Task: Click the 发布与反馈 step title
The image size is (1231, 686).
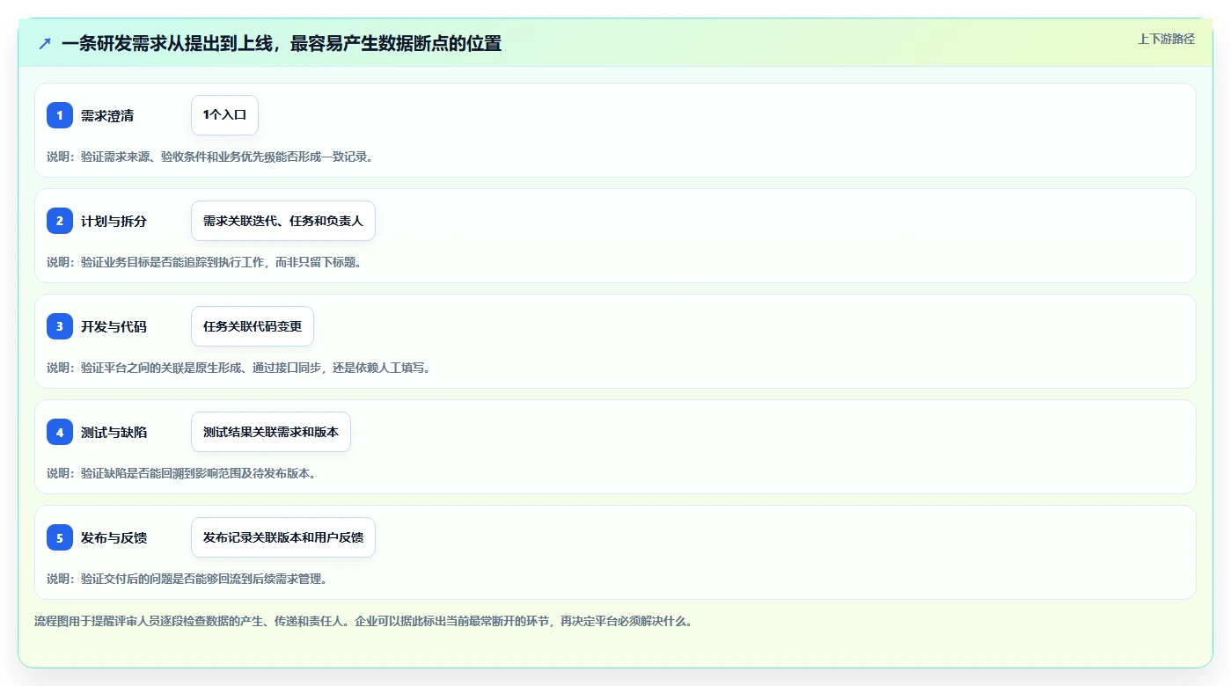Action: [x=114, y=537]
